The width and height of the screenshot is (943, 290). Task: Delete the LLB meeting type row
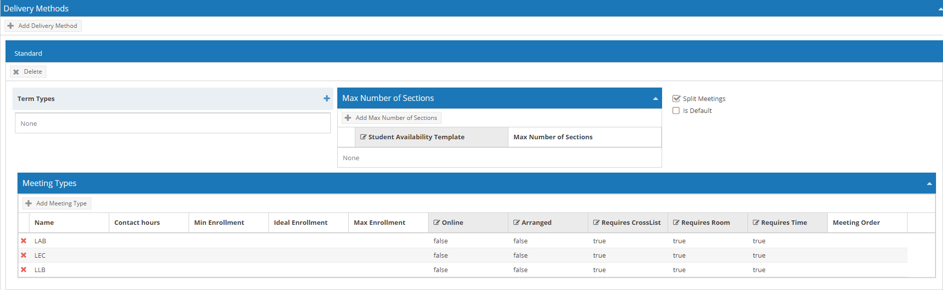(x=23, y=270)
